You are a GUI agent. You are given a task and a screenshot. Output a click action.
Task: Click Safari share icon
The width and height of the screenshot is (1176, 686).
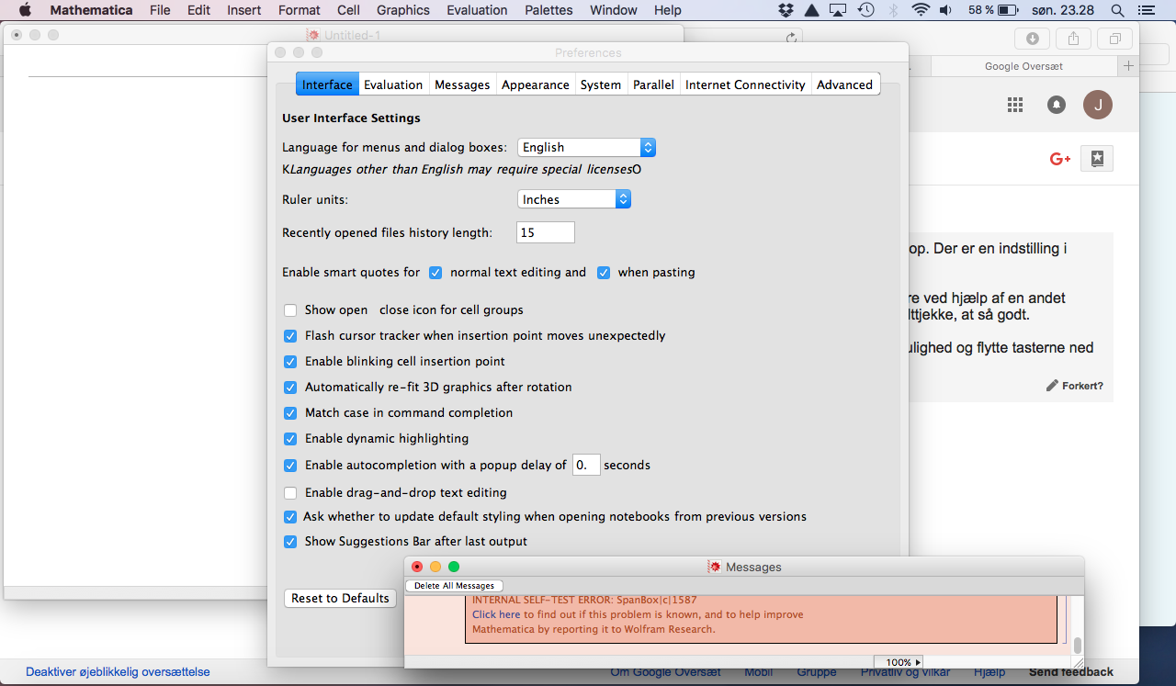1073,39
